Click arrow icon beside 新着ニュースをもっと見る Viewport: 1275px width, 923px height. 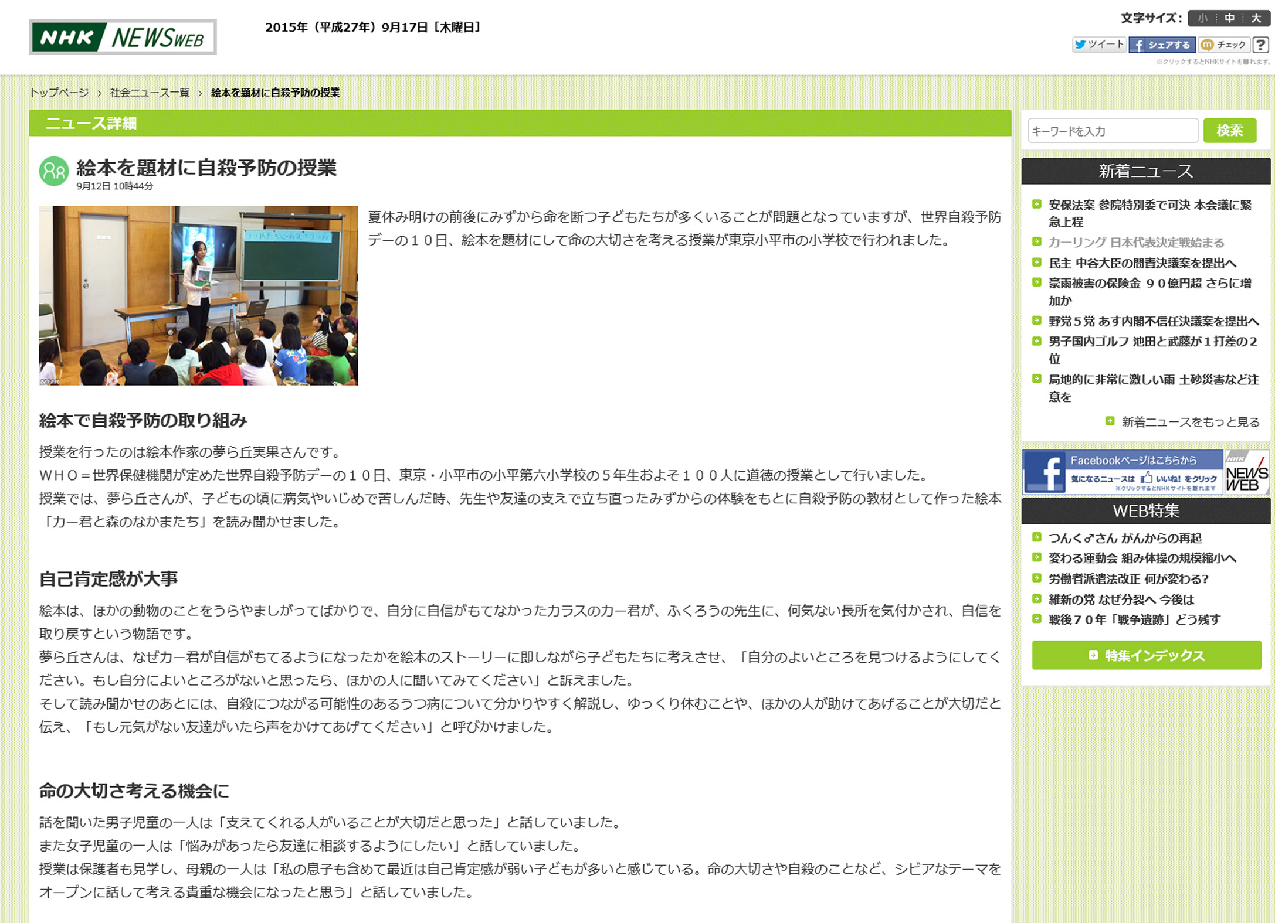[1110, 421]
